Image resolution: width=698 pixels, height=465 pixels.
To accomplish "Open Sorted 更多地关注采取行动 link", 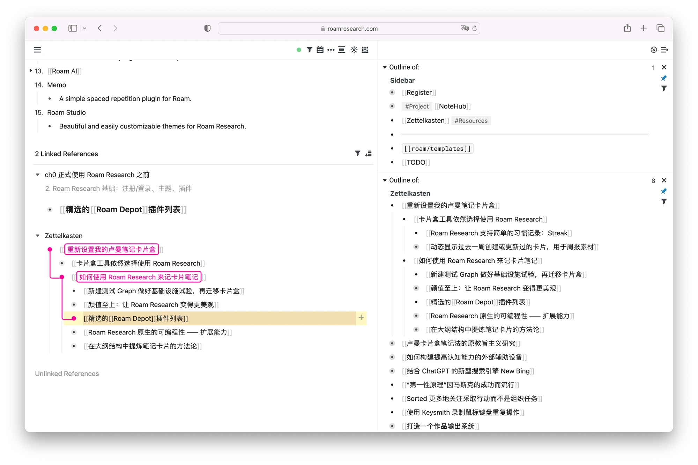I will (x=472, y=399).
